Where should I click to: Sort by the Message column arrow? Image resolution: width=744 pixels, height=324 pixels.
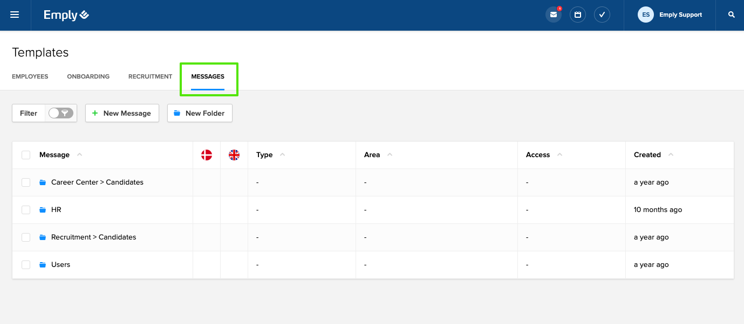(x=80, y=155)
